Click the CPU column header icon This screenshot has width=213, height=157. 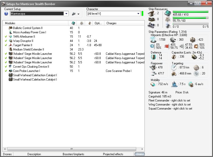pyautogui.click(x=73, y=23)
